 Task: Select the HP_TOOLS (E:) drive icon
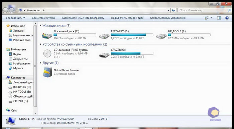point(161,36)
